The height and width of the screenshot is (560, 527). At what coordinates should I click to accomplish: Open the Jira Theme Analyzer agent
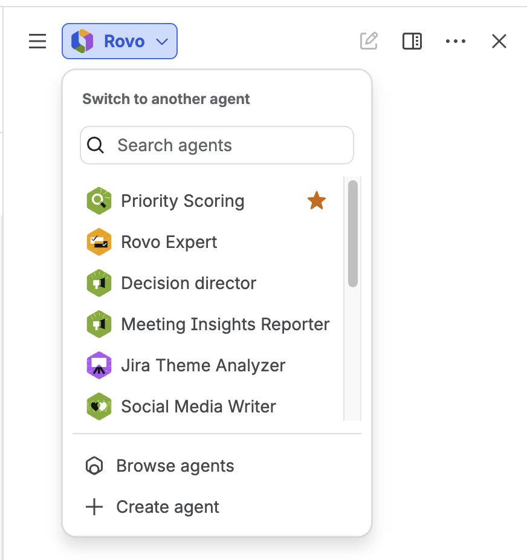(203, 365)
